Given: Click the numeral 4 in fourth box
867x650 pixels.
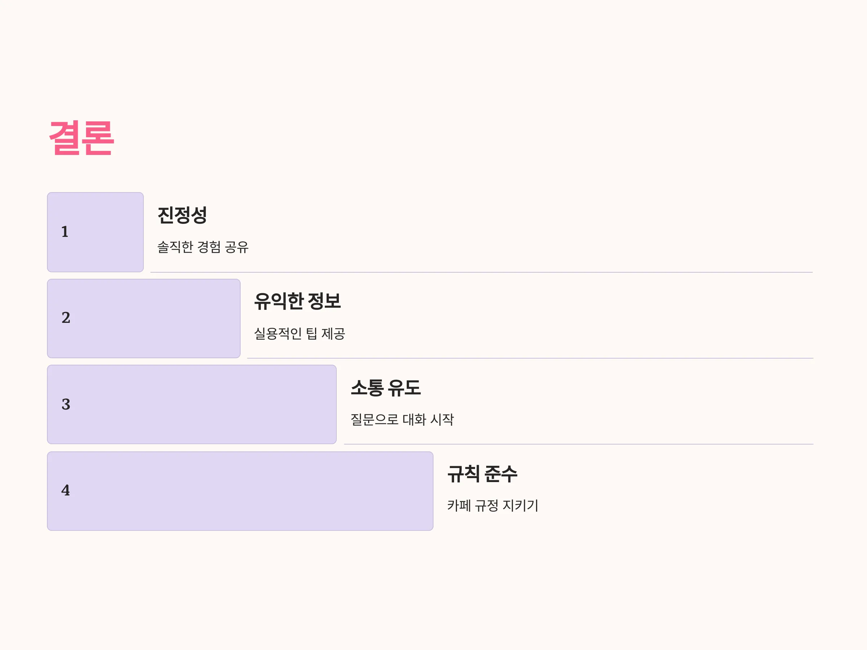Looking at the screenshot, I should (x=65, y=490).
